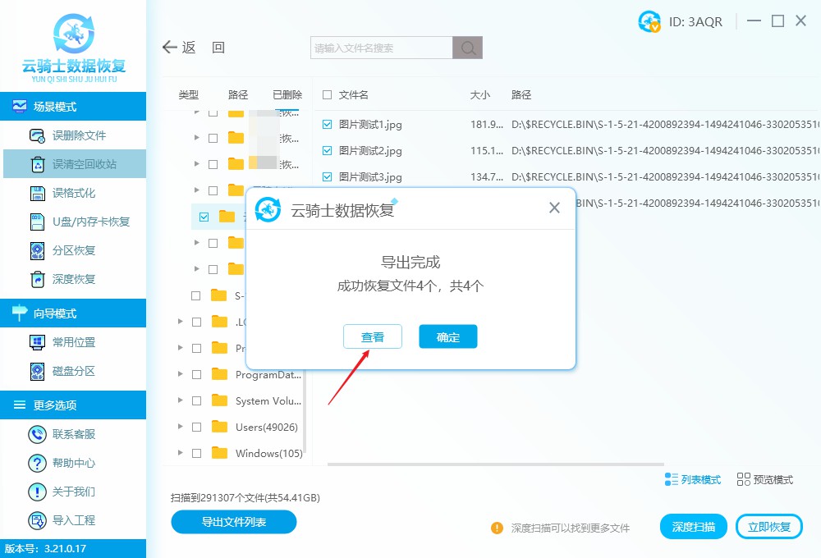Select the file 图片测试3.jpg
Viewport: 821px width, 558px height.
(x=371, y=177)
